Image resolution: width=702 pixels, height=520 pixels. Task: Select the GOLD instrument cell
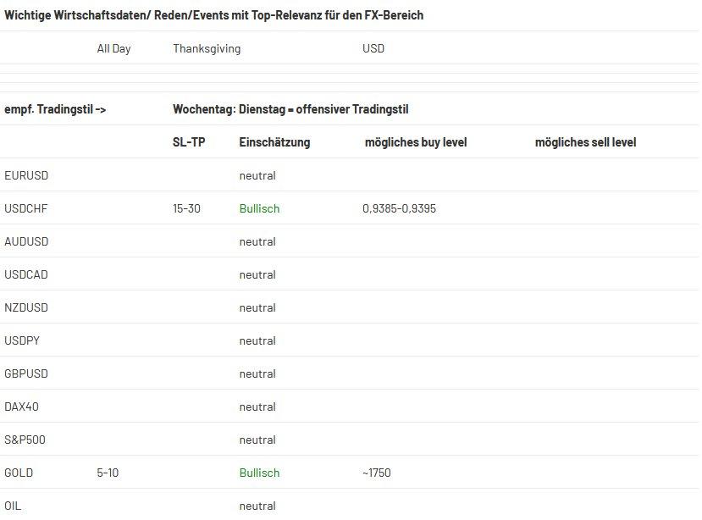[x=19, y=473]
